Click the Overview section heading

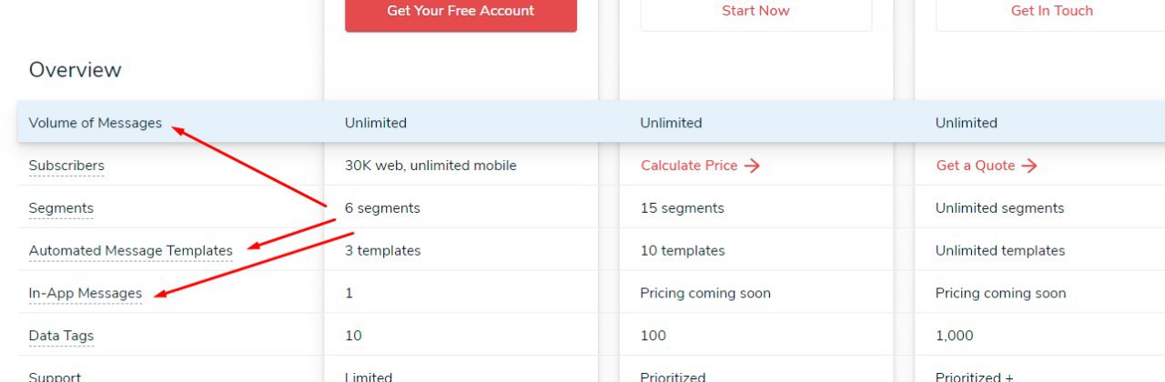(x=76, y=70)
